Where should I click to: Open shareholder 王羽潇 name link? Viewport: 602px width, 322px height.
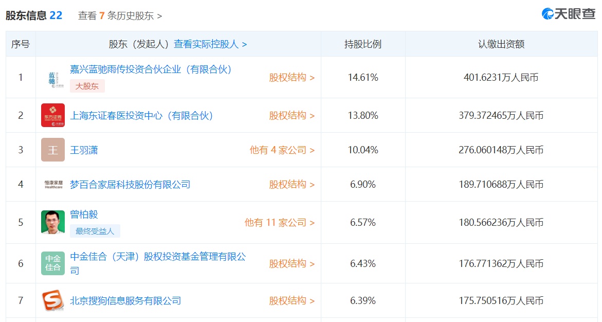[x=84, y=150]
